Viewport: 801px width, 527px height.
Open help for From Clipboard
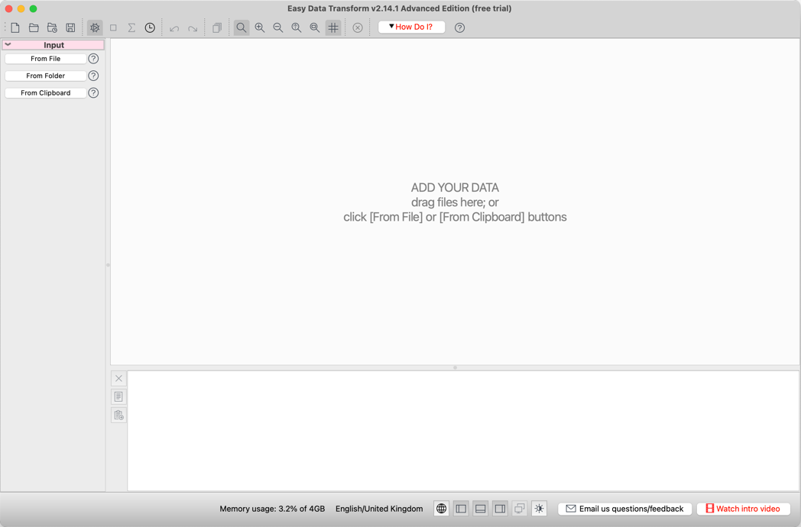[x=93, y=93]
